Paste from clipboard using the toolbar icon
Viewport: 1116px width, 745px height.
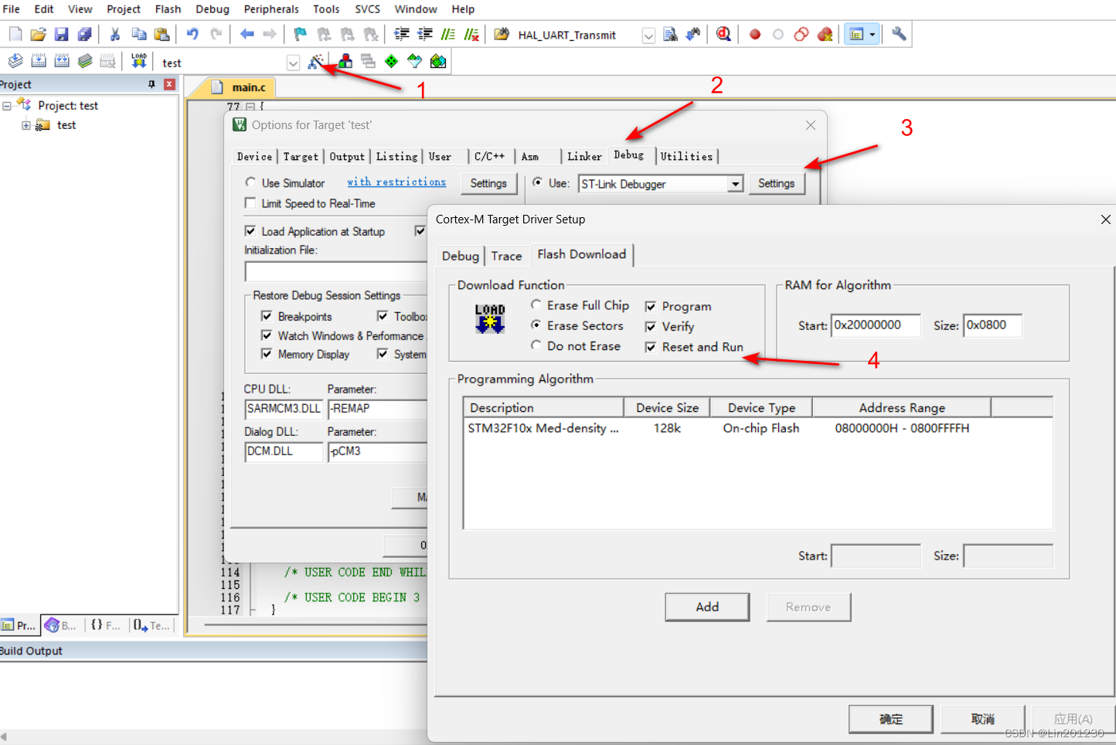[162, 34]
